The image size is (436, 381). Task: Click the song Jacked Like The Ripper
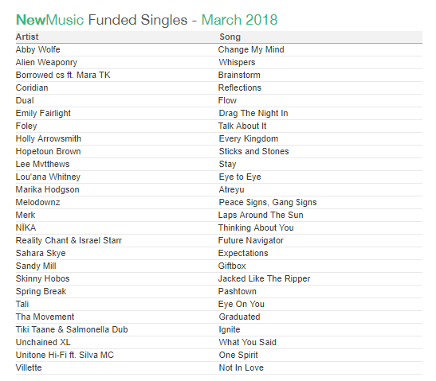click(264, 279)
